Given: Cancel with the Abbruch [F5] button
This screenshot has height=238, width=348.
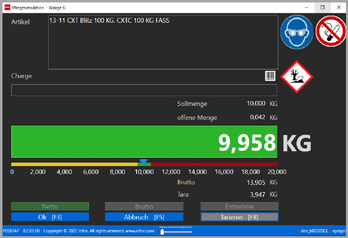Looking at the screenshot, I should pyautogui.click(x=144, y=217).
